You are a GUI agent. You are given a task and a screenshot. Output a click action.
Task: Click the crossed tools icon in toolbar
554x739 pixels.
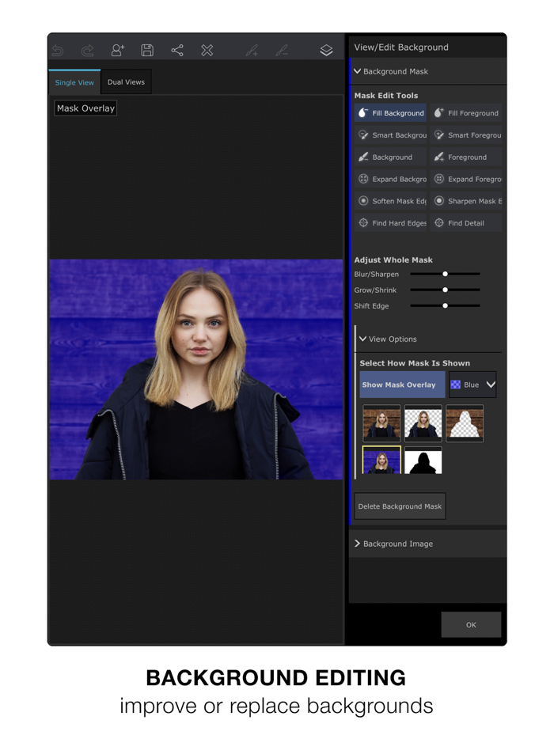point(207,50)
